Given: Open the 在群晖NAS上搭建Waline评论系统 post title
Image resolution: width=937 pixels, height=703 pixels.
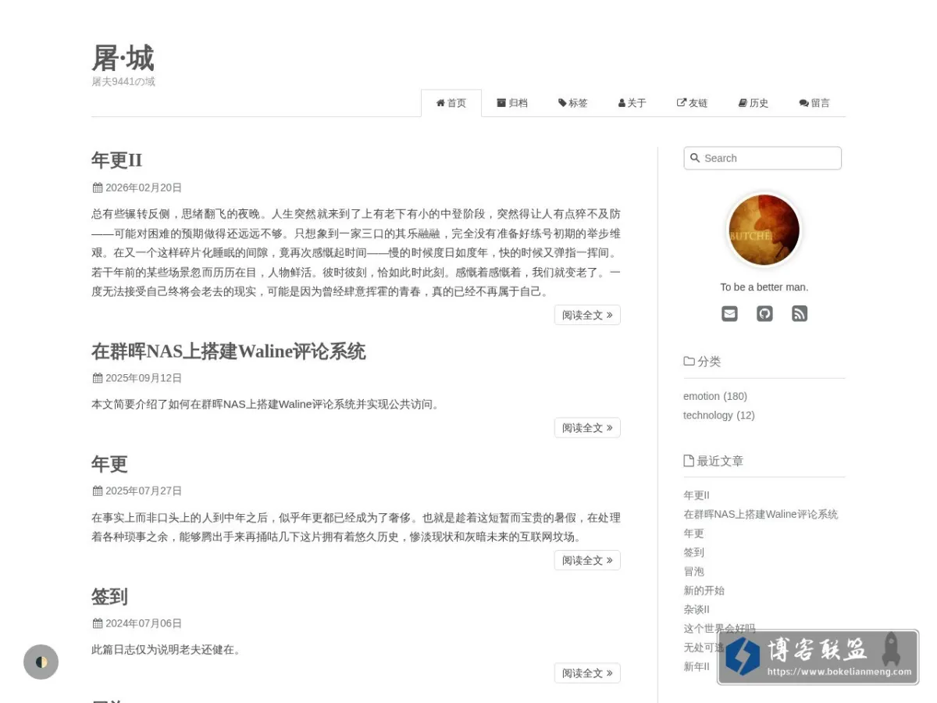Looking at the screenshot, I should coord(228,351).
